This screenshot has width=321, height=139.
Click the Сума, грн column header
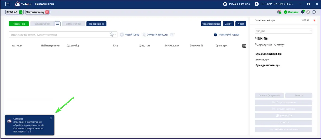[221, 45]
